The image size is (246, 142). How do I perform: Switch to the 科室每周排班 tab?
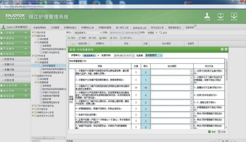[x=40, y=27]
